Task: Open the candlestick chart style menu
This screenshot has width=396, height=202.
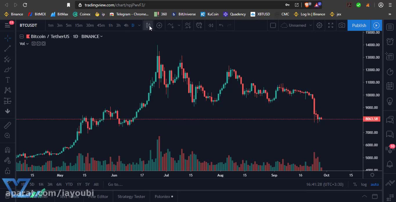Action: click(x=148, y=25)
